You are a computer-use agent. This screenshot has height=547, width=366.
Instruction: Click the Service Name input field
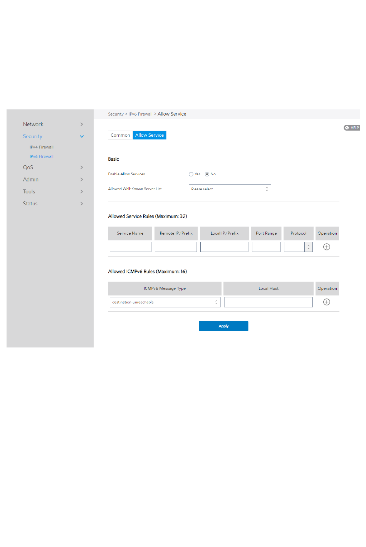131,247
